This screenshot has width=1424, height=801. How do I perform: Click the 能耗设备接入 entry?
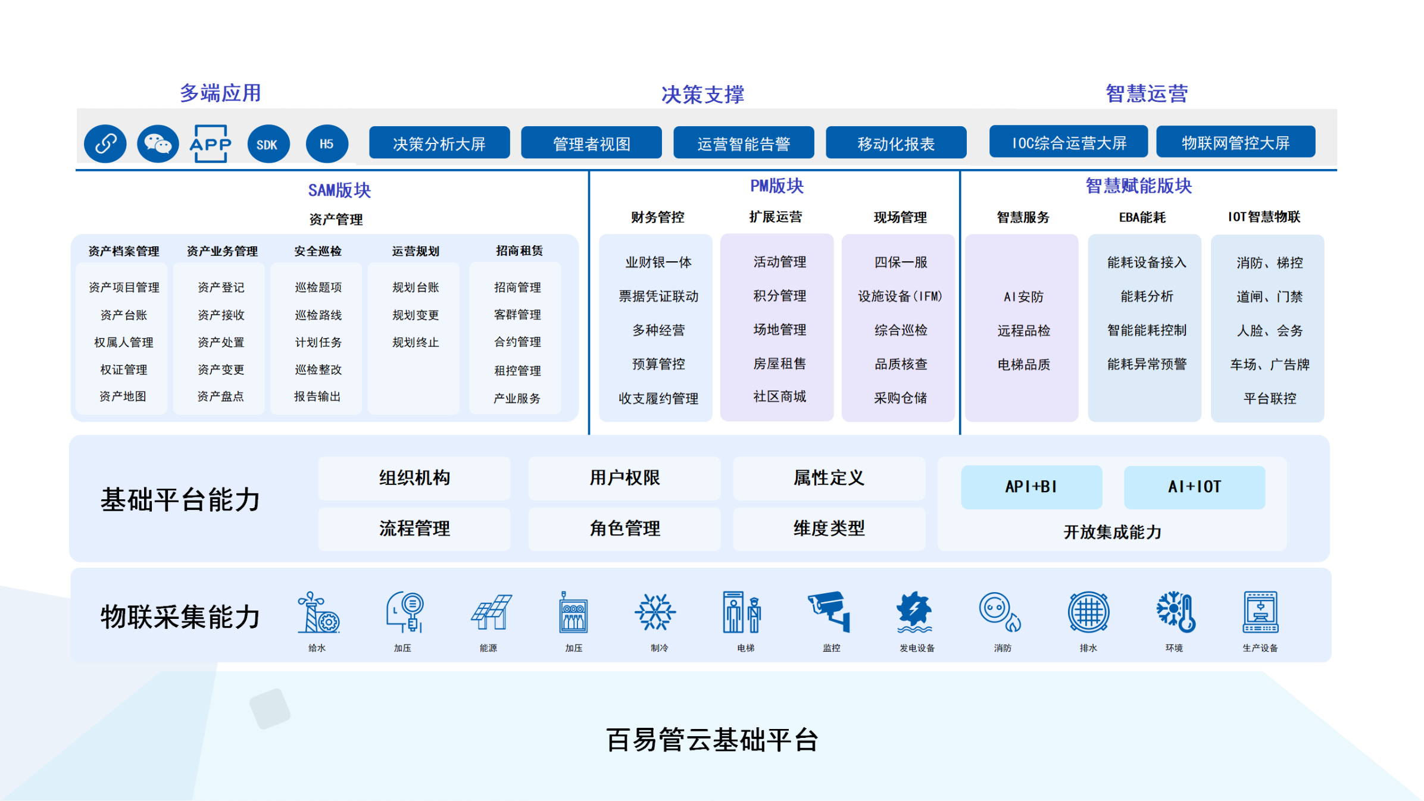(1147, 262)
